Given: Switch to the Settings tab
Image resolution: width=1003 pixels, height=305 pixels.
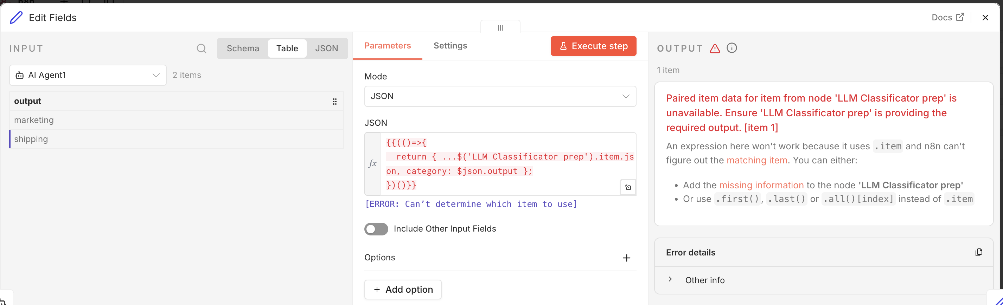Looking at the screenshot, I should 450,46.
